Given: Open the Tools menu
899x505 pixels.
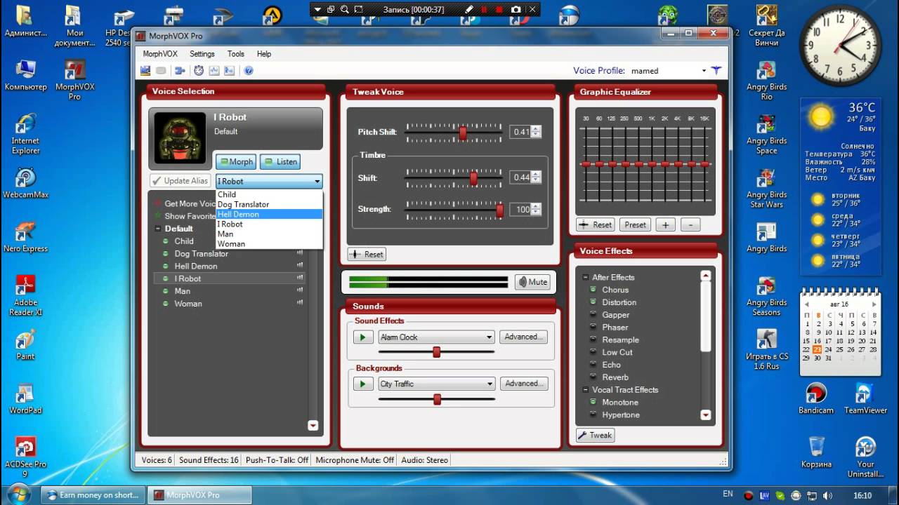Looking at the screenshot, I should tap(236, 54).
